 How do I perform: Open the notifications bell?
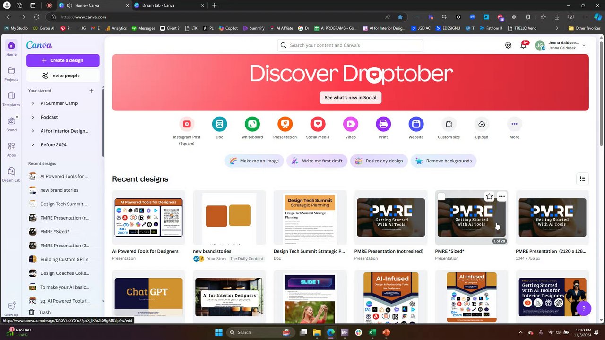524,45
